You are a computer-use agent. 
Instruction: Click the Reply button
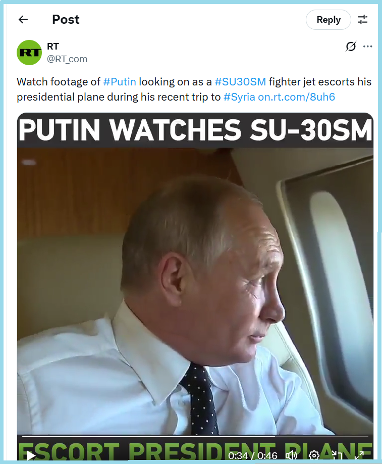point(328,20)
